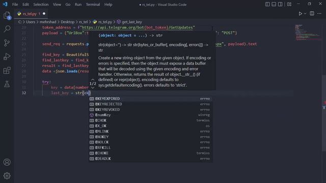Click the rs_tel folder breadcrumb
Screen dimensions: 326x183
[83, 22]
